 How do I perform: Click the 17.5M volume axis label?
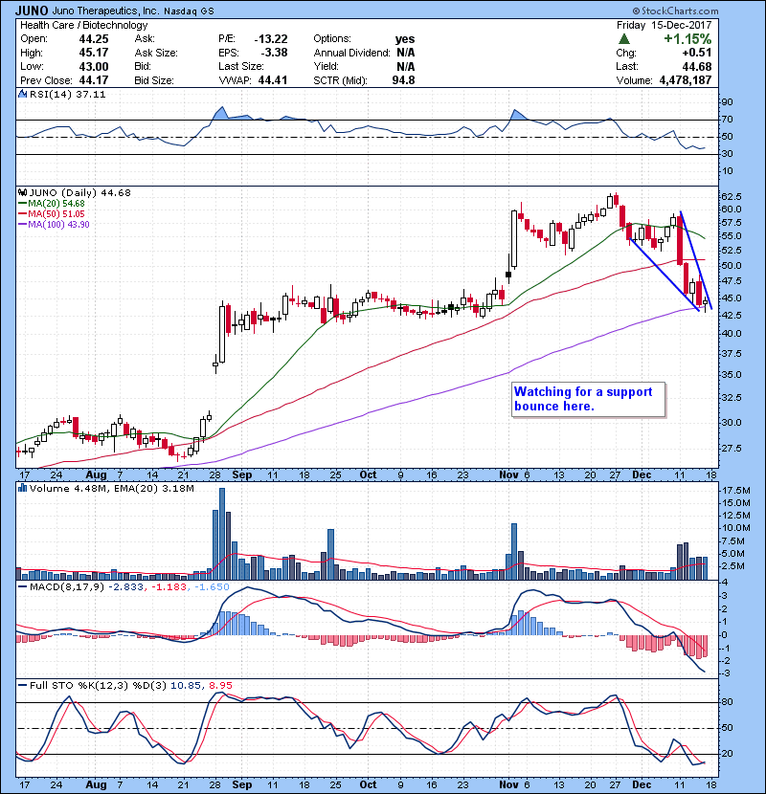pos(736,490)
